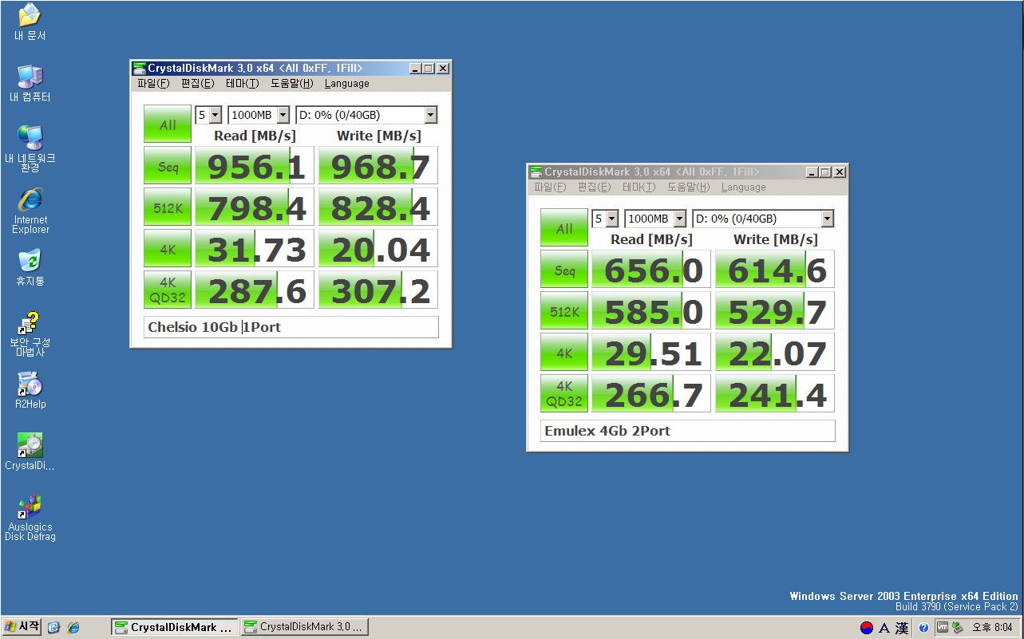Image resolution: width=1024 pixels, height=639 pixels.
Task: Open the test count dropdown in Emulex window
Action: pos(605,219)
